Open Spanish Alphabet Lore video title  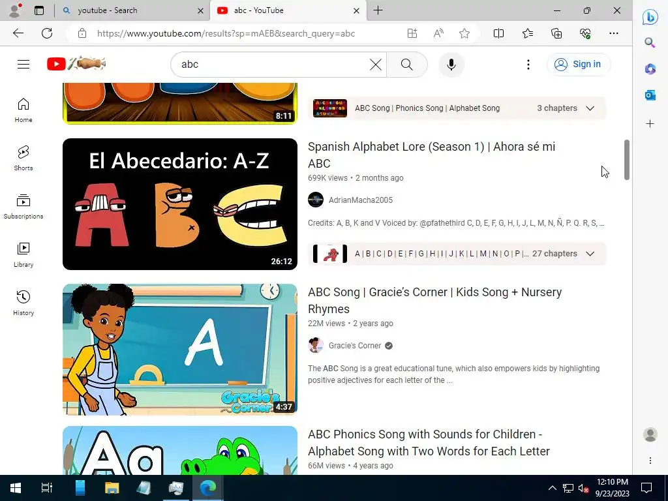coord(431,155)
